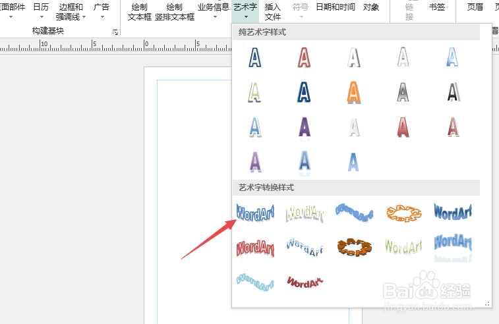Click the 艺术字转换样式 section header
Image resolution: width=499 pixels, height=324 pixels.
pyautogui.click(x=356, y=188)
